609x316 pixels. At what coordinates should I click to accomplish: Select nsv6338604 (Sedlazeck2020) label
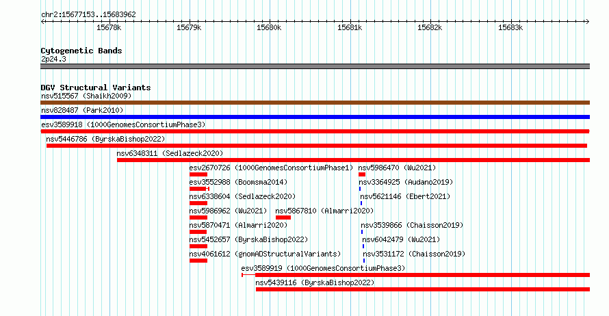[242, 196]
